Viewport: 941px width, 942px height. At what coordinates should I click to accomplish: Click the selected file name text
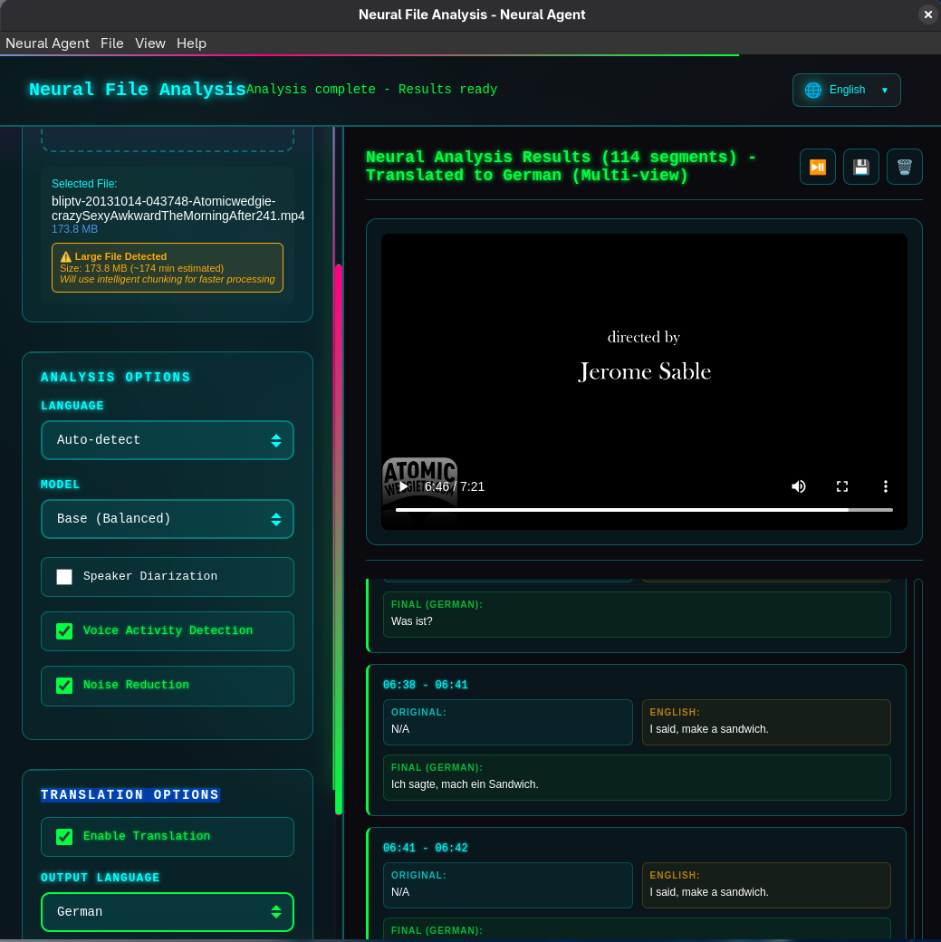(178, 208)
